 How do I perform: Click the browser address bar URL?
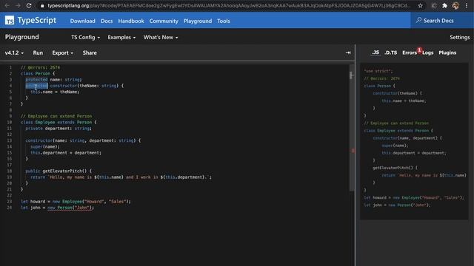click(229, 6)
